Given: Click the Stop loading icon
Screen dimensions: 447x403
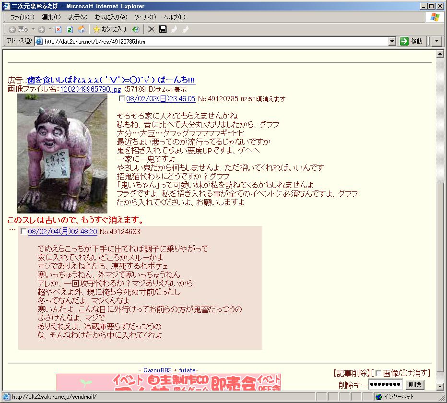Looking at the screenshot, I should coord(58,29).
